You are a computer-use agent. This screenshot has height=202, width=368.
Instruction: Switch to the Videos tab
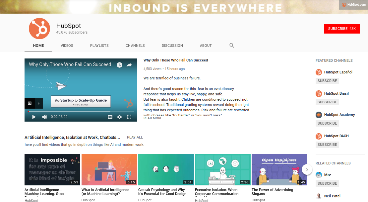tap(67, 46)
